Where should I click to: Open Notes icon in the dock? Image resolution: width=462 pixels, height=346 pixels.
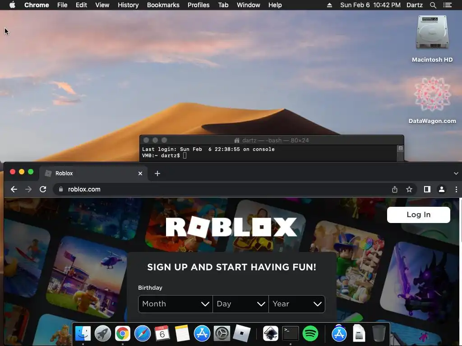point(182,333)
